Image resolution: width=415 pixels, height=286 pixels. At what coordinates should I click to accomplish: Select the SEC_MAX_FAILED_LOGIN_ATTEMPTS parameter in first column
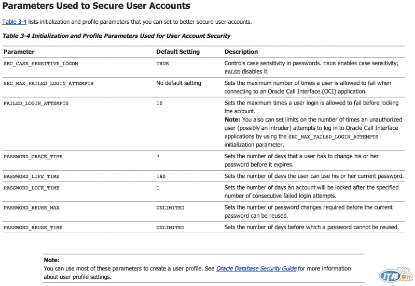point(48,83)
